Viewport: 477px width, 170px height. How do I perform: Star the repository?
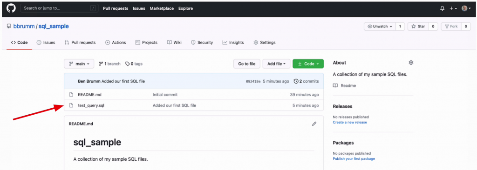coord(418,26)
